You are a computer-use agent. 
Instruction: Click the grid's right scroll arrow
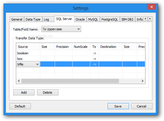click(142, 81)
